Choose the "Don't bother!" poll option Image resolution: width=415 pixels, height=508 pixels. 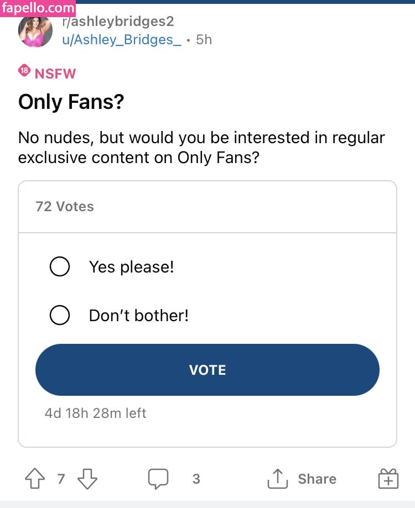click(x=60, y=316)
